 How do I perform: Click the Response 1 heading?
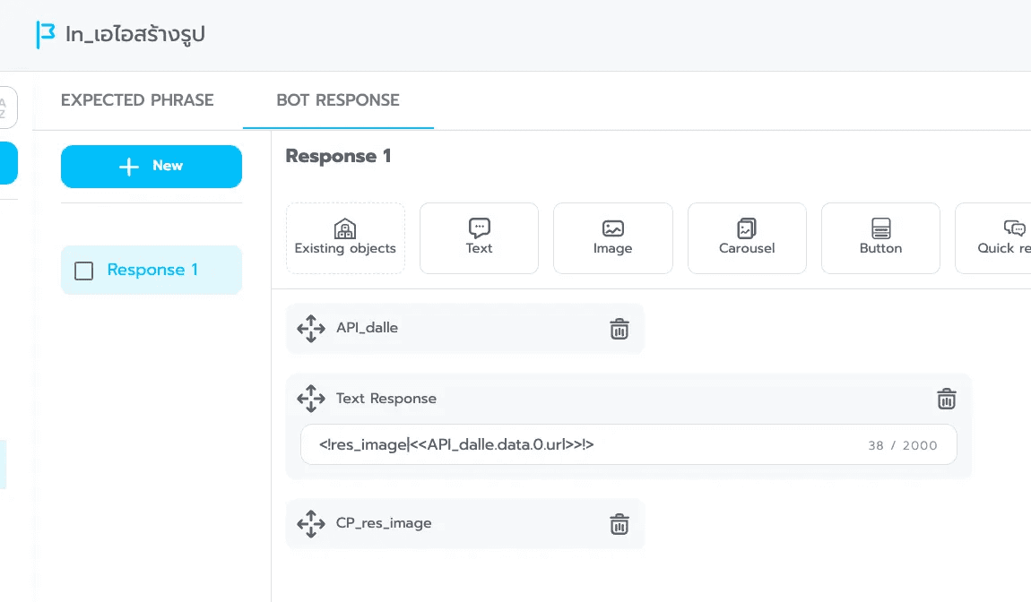coord(338,155)
